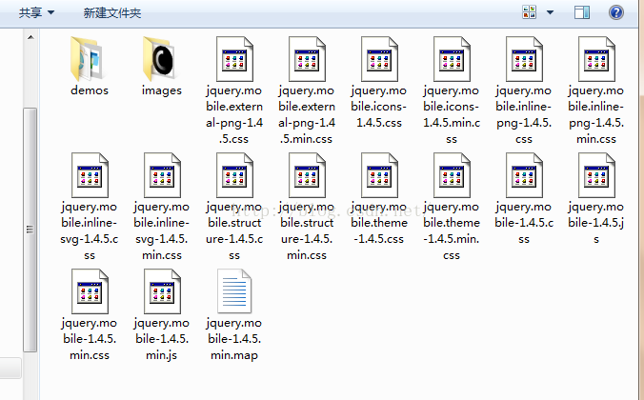The width and height of the screenshot is (644, 400).
Task: Click the label 'jquery.mobile-1.4.5.js'
Action: pos(596,223)
